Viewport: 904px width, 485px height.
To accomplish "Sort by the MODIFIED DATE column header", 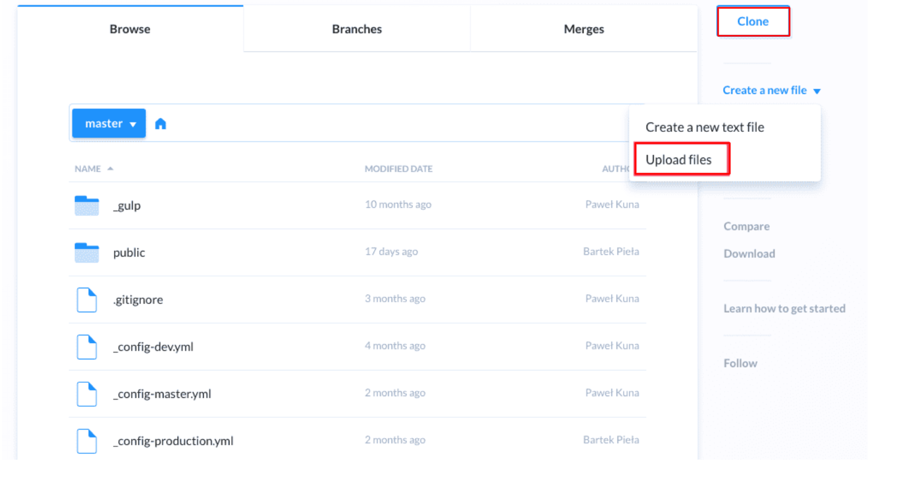I will pos(399,169).
